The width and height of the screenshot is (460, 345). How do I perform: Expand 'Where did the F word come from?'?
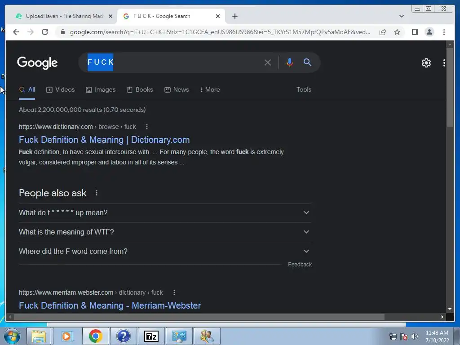click(x=165, y=252)
